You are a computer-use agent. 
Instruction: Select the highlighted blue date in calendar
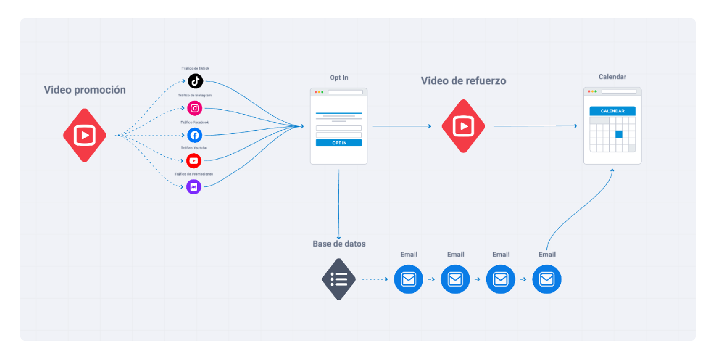point(619,134)
